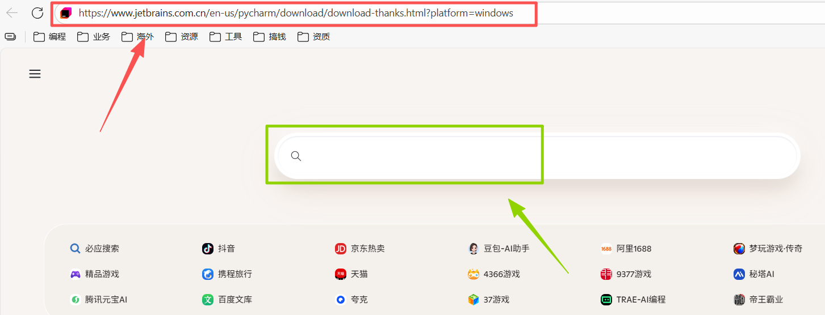Image resolution: width=825 pixels, height=315 pixels.
Task: Open the 夸克 shortcut icon
Action: click(341, 299)
